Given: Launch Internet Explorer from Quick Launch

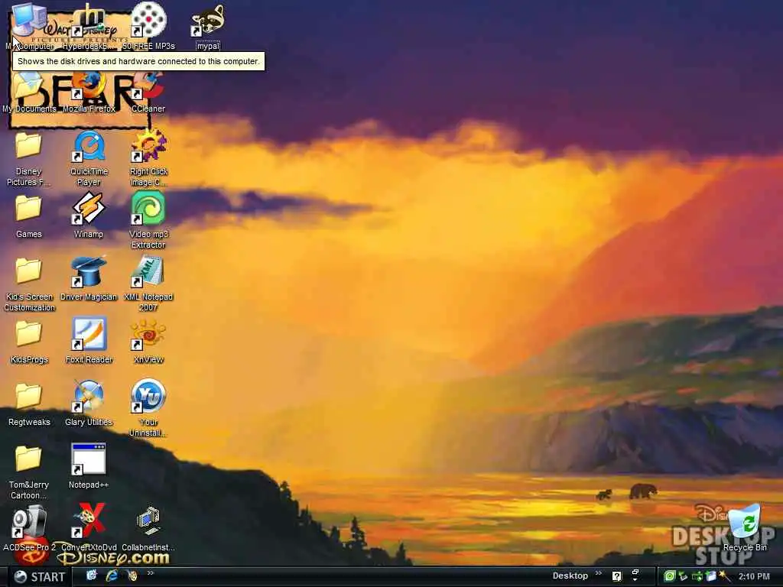Looking at the screenshot, I should (112, 576).
